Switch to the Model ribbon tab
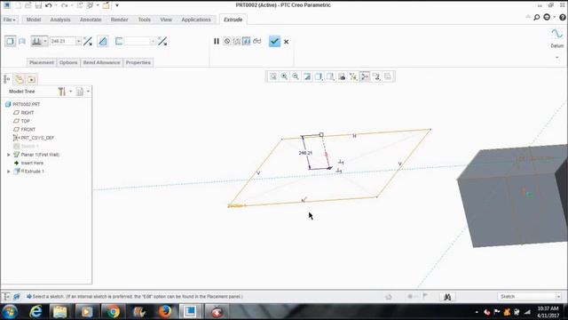 34,20
